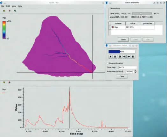Start animation with the play button
Viewport: 167px width, 137px height.
pos(111,56)
